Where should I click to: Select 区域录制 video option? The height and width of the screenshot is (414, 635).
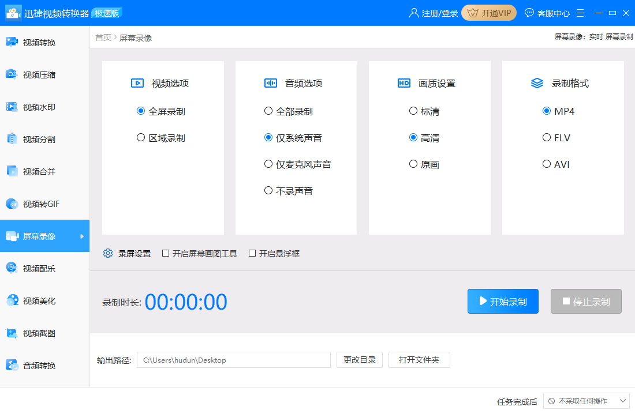pyautogui.click(x=140, y=137)
